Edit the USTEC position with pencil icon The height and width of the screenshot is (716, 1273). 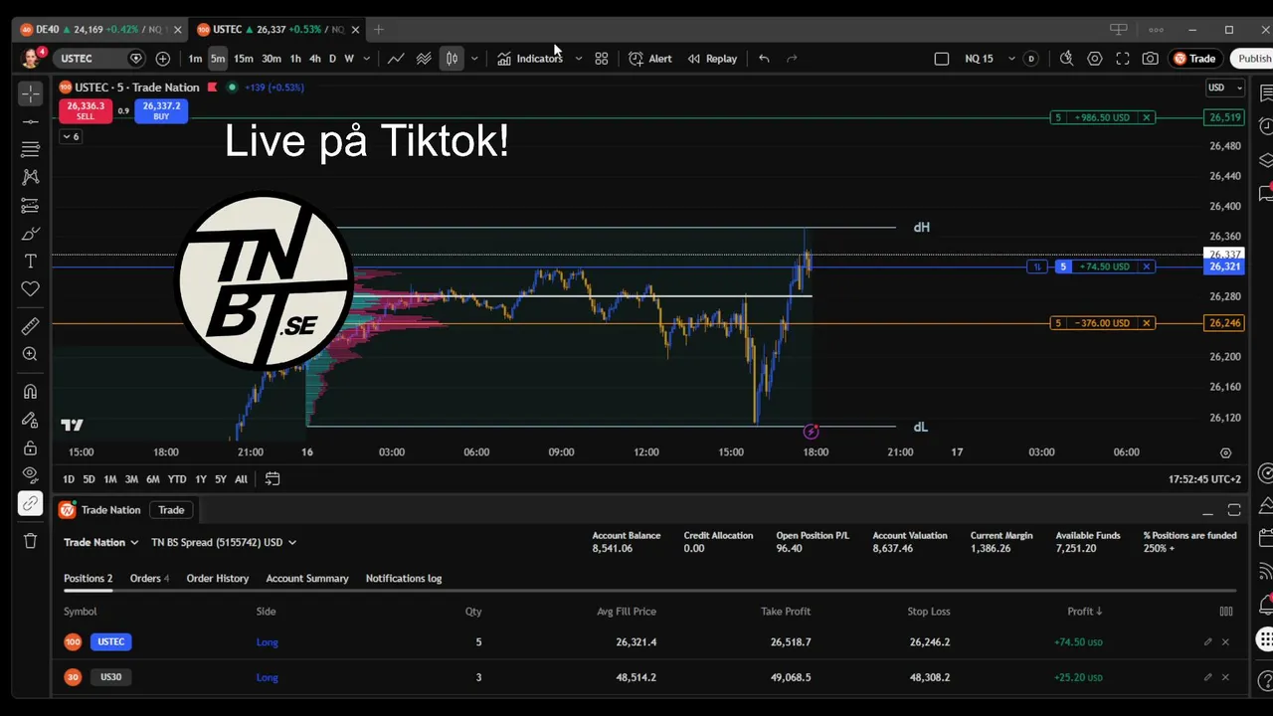tap(1208, 642)
